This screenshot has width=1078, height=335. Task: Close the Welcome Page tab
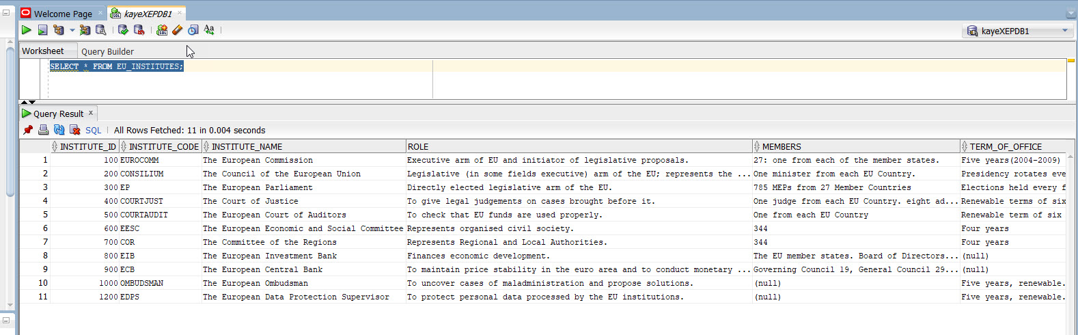[101, 13]
